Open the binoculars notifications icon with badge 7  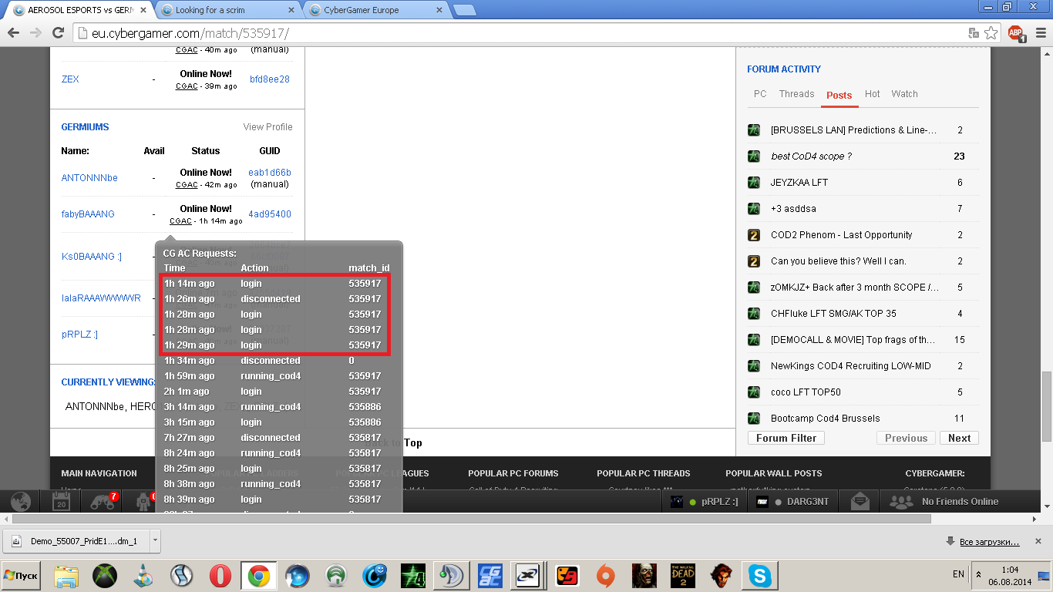pyautogui.click(x=103, y=501)
